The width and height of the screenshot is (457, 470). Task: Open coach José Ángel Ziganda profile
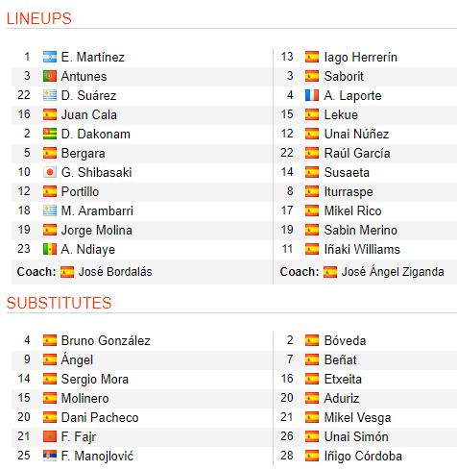pos(393,271)
